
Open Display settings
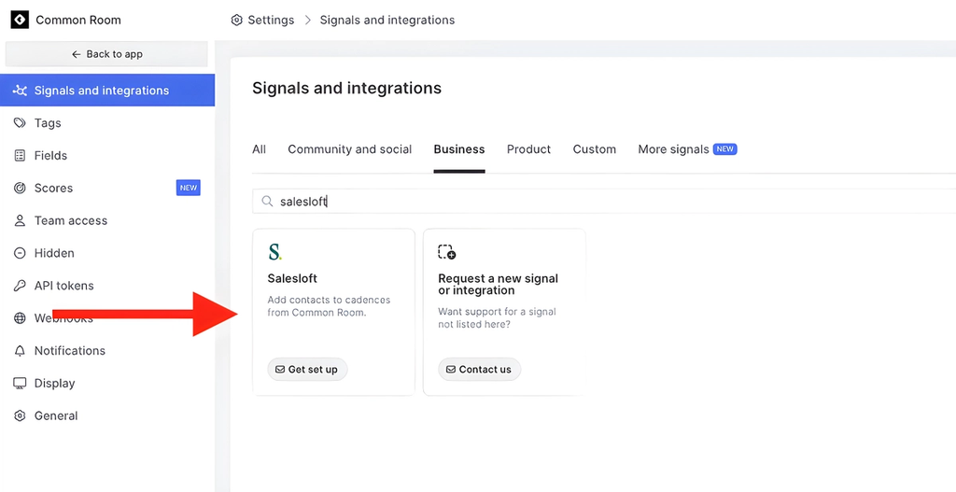pyautogui.click(x=54, y=384)
